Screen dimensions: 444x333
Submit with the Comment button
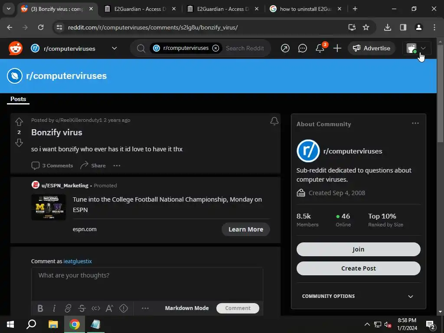(238, 308)
